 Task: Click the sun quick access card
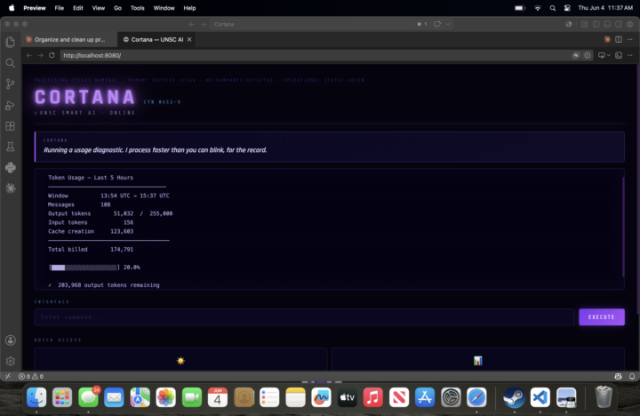click(x=180, y=360)
